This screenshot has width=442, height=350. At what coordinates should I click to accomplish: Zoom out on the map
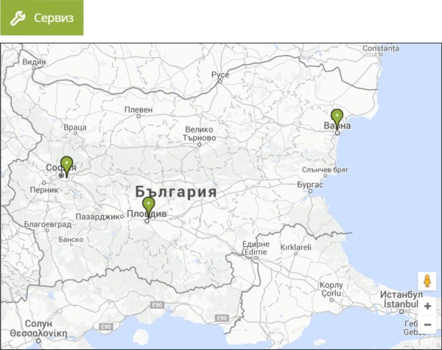[427, 325]
